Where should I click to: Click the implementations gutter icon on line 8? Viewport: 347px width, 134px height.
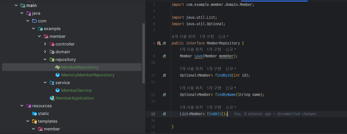164,43
